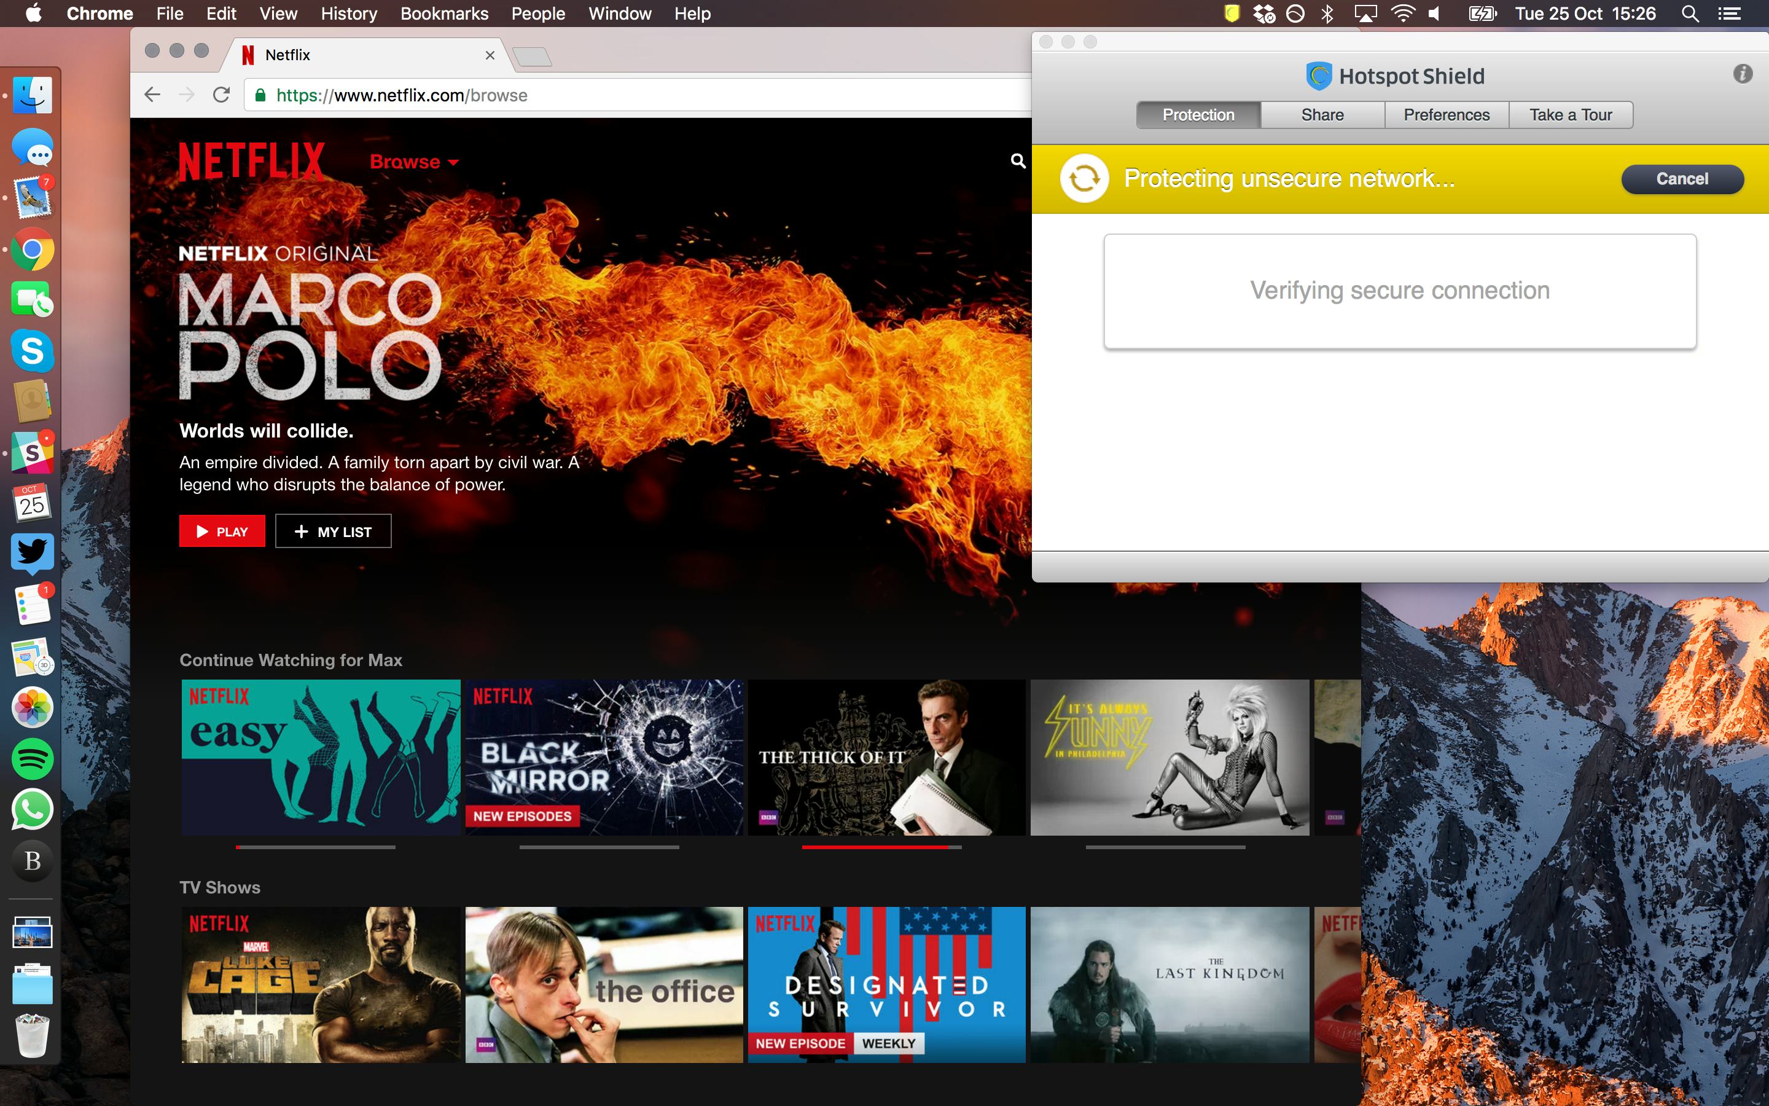The width and height of the screenshot is (1769, 1106).
Task: Open the Browse dropdown on Netflix
Action: pos(413,161)
